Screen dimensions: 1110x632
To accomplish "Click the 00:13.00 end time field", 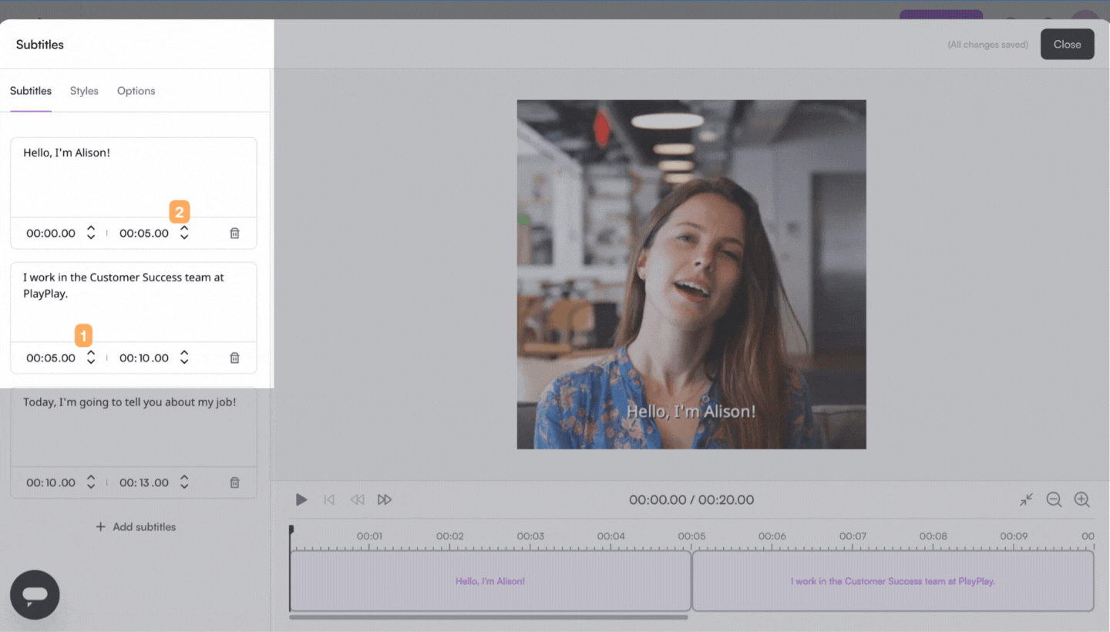I will click(x=144, y=483).
